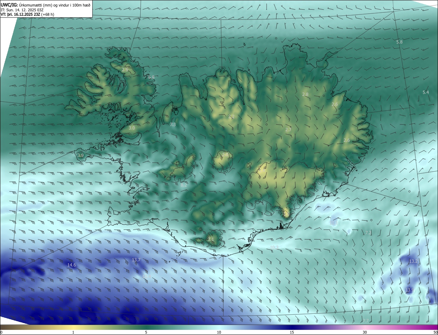Click the 5.4 precipitation value label
The width and height of the screenshot is (438, 335).
(x=426, y=92)
